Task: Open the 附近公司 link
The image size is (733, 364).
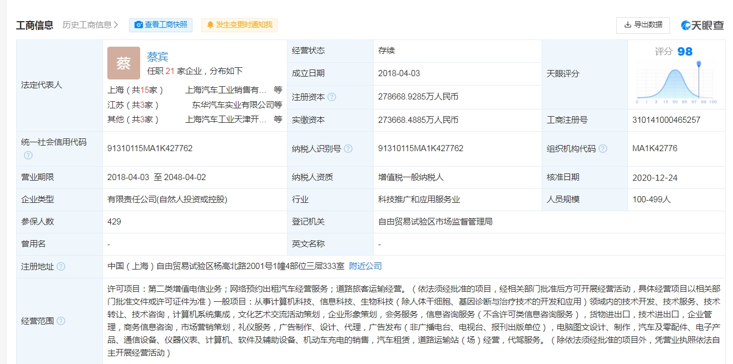Action: point(365,266)
